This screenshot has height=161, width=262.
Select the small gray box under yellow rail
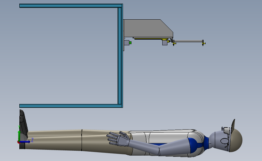[x=165, y=43]
